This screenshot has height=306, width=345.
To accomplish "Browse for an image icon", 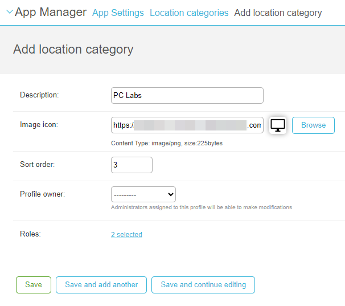I will point(313,125).
